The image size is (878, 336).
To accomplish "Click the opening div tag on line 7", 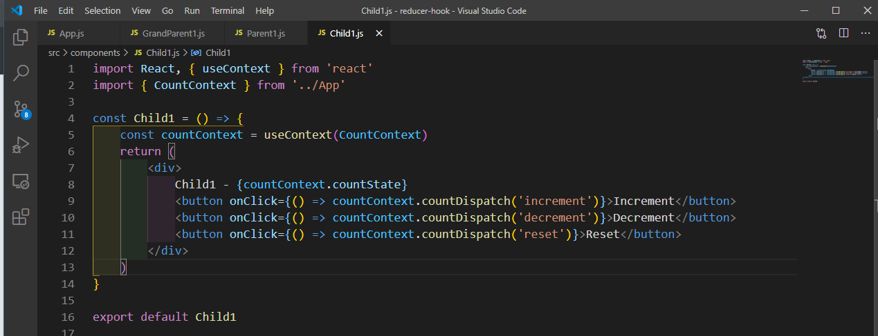I will [x=165, y=168].
